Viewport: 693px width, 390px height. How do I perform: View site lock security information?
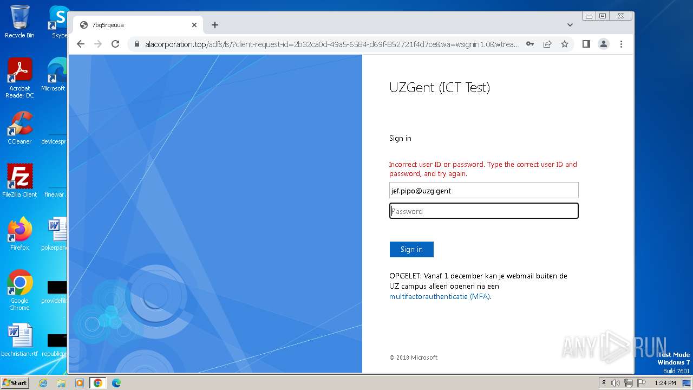[136, 44]
